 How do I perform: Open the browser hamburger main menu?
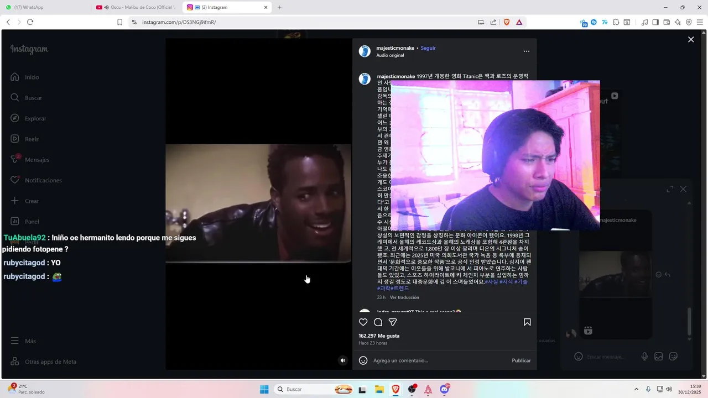(x=700, y=22)
